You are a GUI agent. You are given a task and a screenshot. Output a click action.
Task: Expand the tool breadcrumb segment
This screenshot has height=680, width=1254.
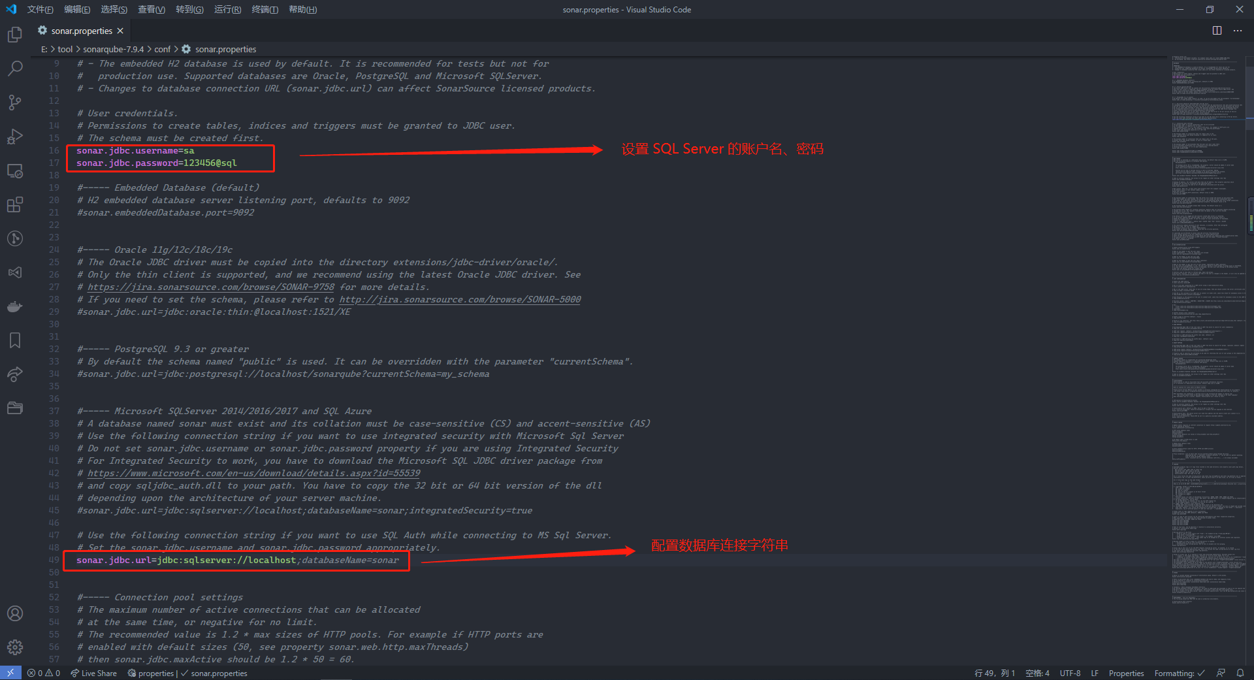(x=65, y=49)
